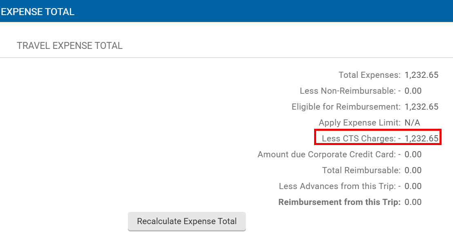This screenshot has width=453, height=240.
Task: Select the Less Advances amount value
Action: click(x=413, y=186)
